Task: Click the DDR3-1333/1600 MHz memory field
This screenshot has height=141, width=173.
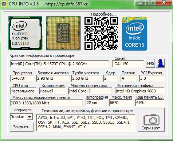Action: coord(46,103)
